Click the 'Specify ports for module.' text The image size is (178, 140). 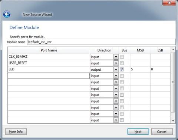[27, 37]
